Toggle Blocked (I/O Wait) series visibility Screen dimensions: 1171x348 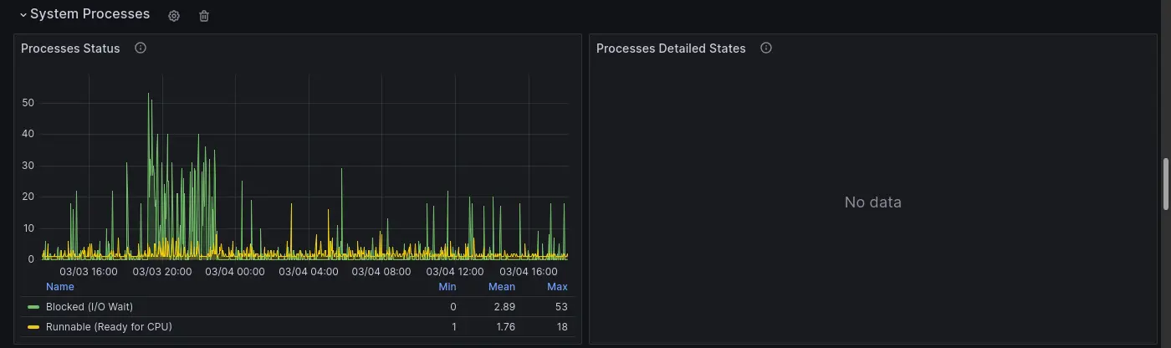89,307
